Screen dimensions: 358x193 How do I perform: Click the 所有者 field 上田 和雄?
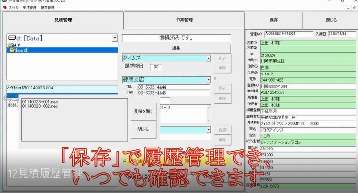coord(308,99)
